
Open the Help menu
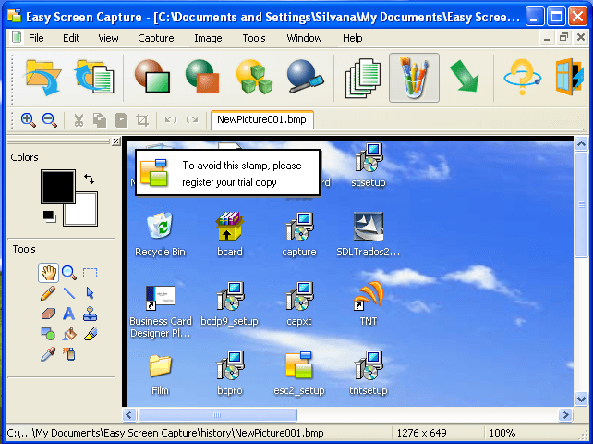point(353,38)
